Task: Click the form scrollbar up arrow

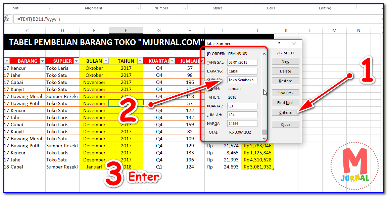Action: pyautogui.click(x=264, y=54)
